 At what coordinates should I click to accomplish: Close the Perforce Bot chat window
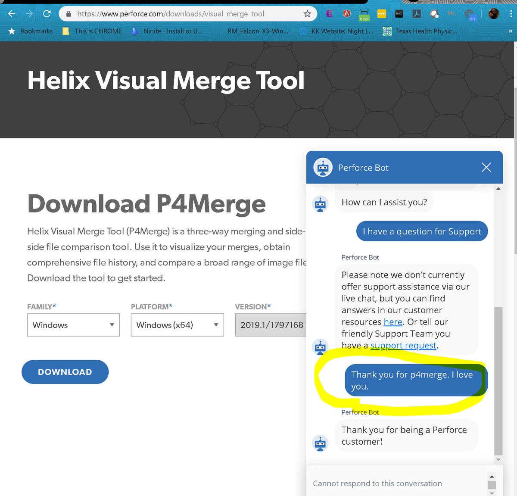pos(486,167)
